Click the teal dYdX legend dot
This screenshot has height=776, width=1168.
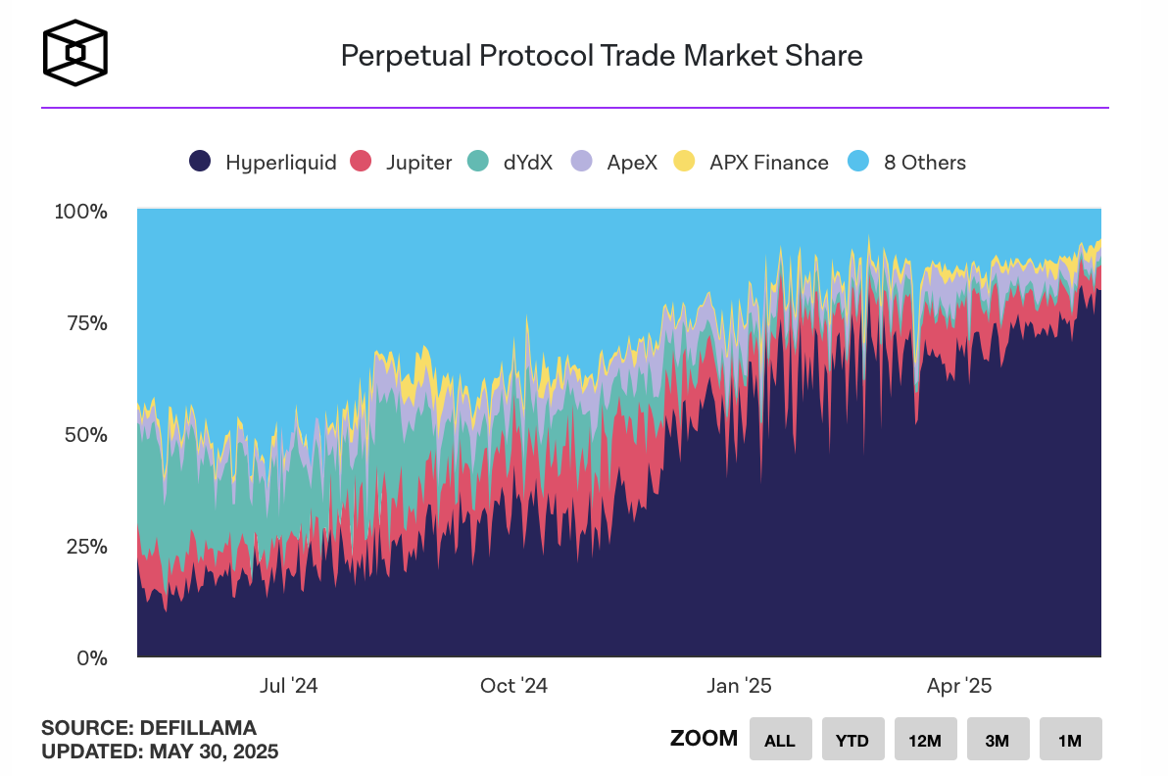click(478, 162)
